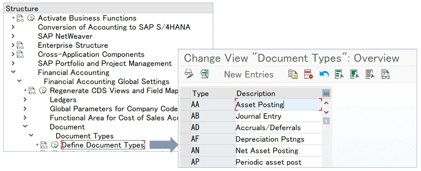
Task: Click the last toolbar glasses document icon
Action: [x=385, y=74]
